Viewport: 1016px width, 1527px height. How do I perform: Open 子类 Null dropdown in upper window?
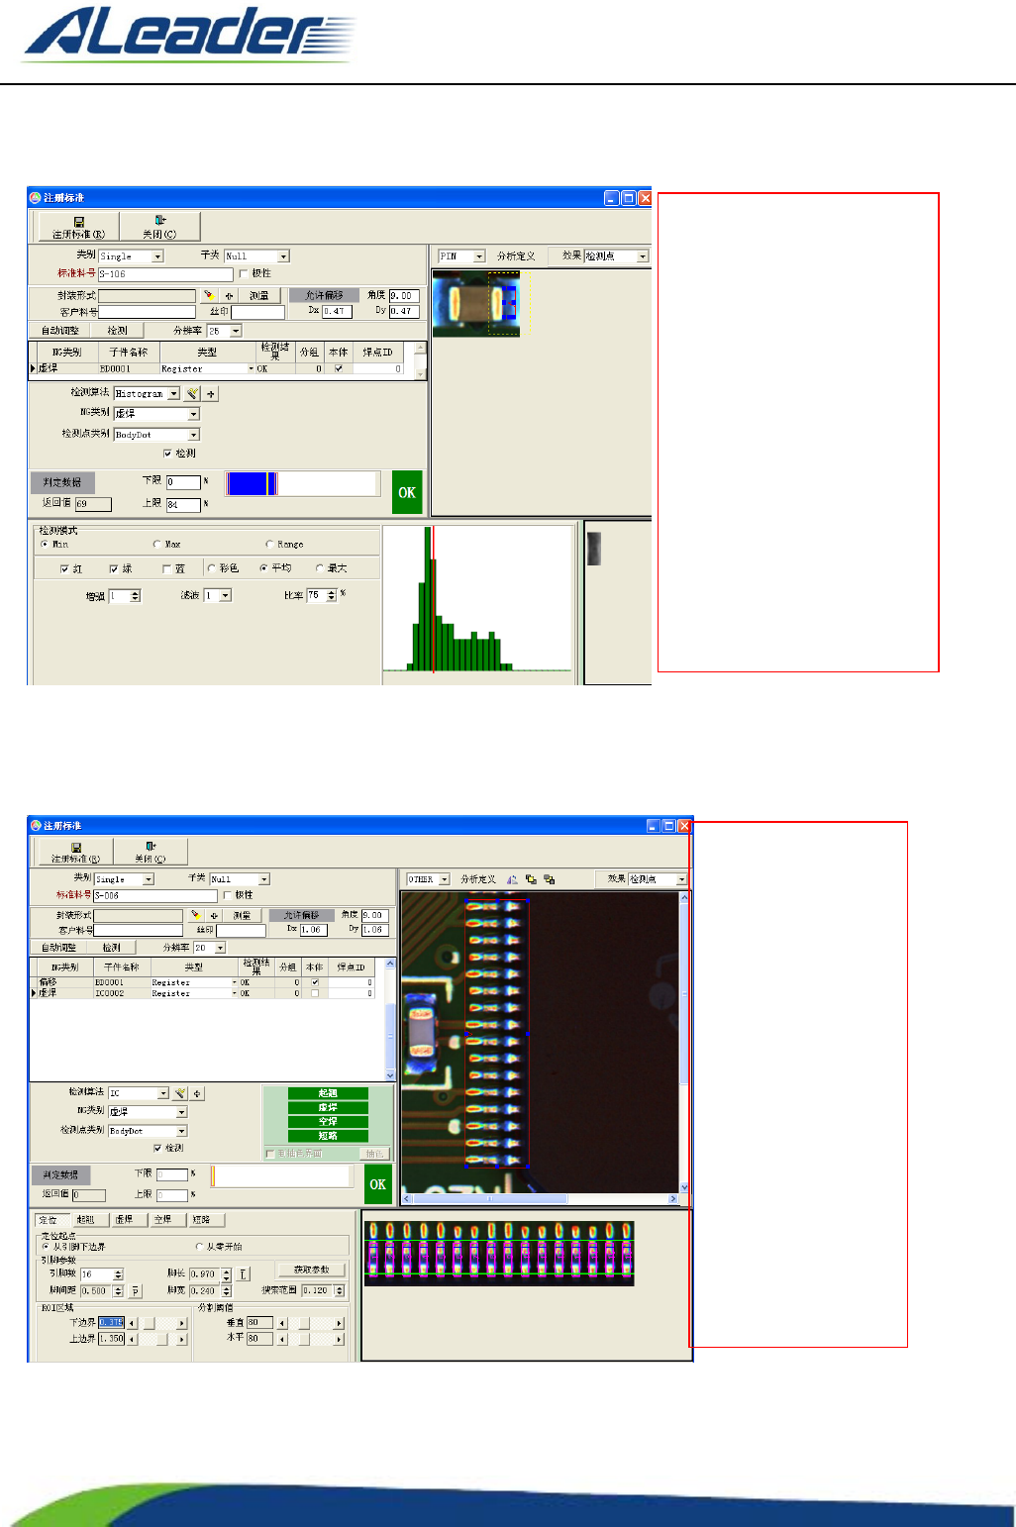(x=256, y=255)
